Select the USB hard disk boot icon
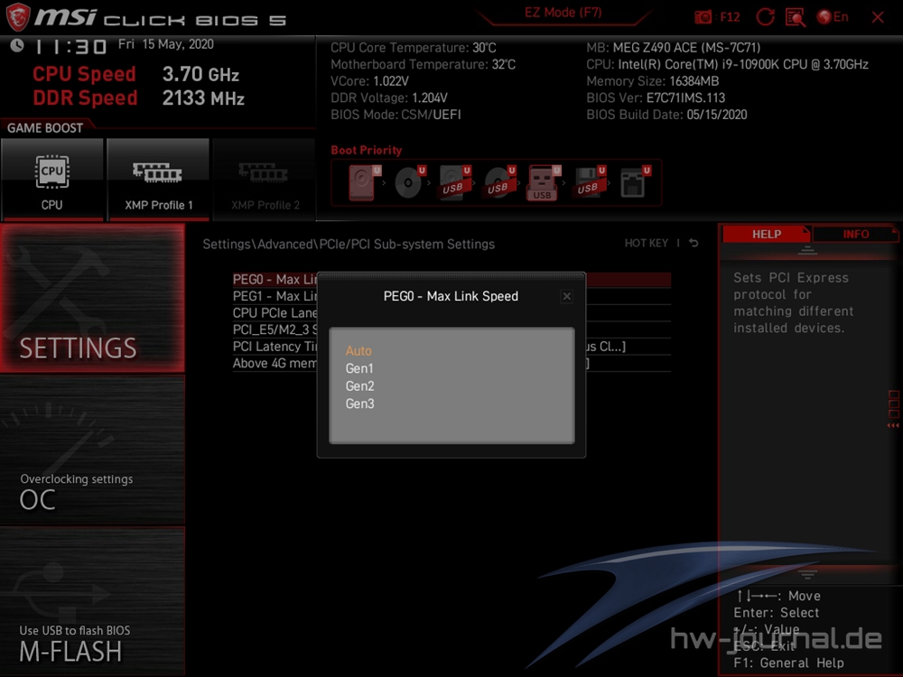This screenshot has width=903, height=677. [454, 182]
